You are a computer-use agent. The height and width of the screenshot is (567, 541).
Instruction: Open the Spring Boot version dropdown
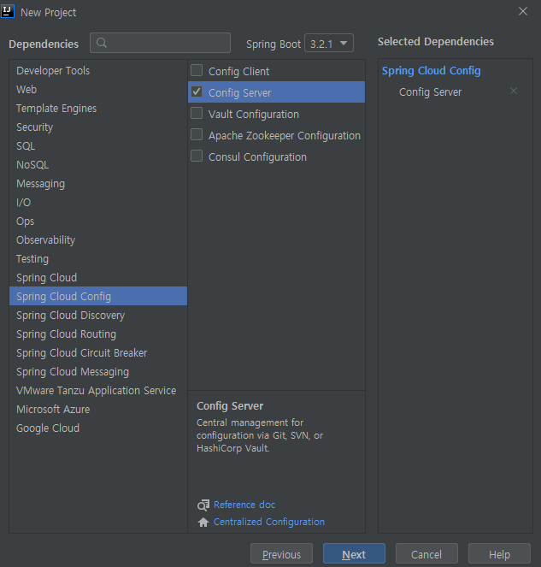328,44
